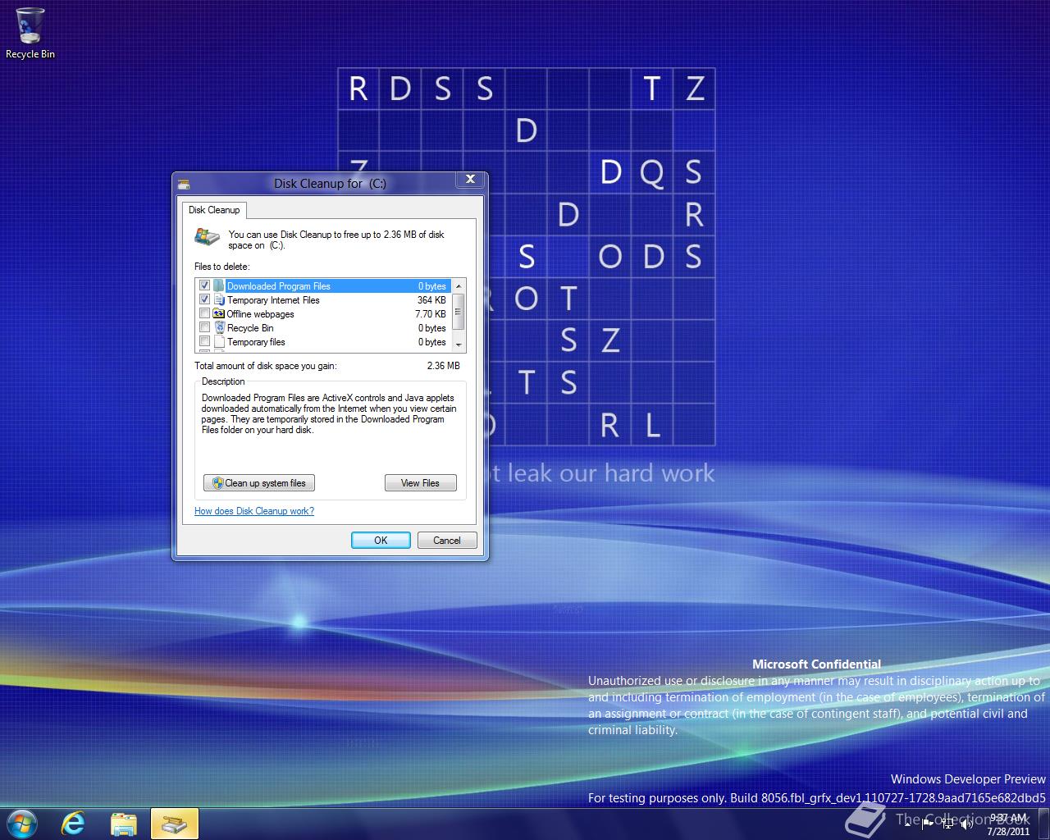
Task: Click the Recycle Bin icon in file list
Action: [219, 327]
